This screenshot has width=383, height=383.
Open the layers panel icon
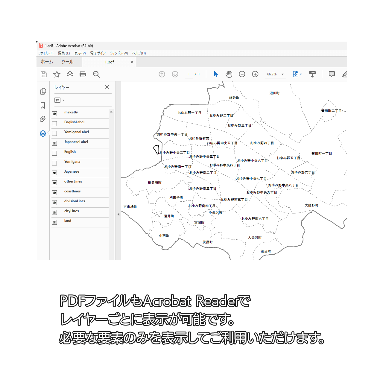tap(43, 133)
